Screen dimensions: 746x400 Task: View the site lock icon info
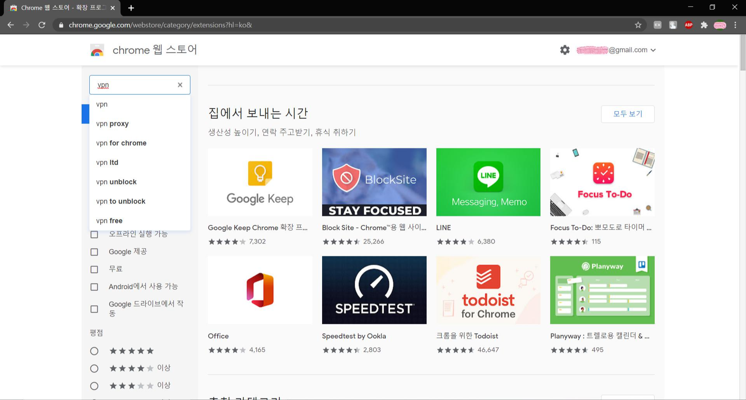pyautogui.click(x=61, y=25)
